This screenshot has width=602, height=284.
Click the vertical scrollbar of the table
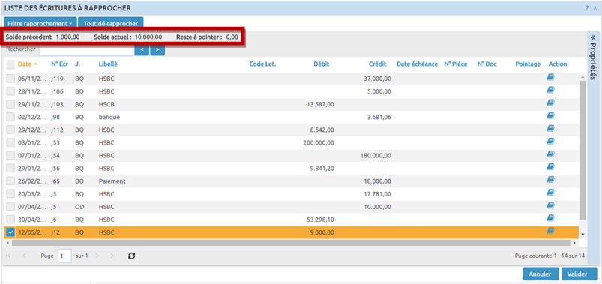[x=583, y=150]
